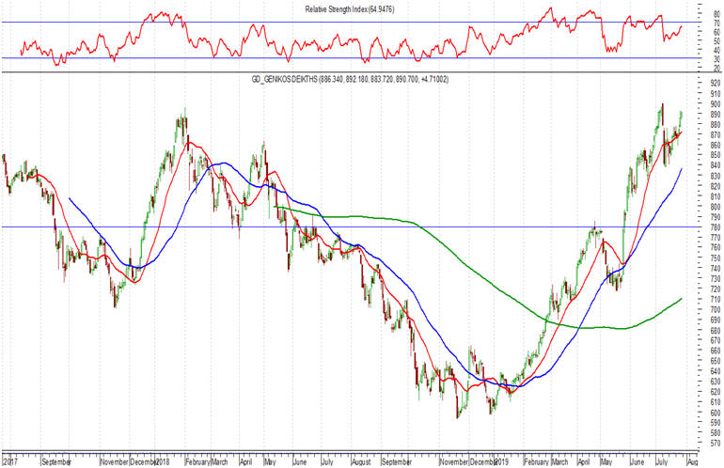
Task: Click the RSI scale label 80
Action: pyautogui.click(x=716, y=13)
